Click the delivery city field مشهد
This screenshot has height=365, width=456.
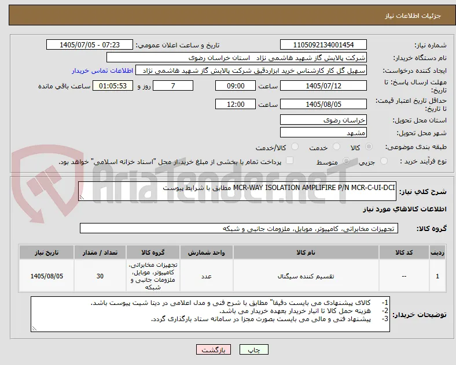point(323,132)
